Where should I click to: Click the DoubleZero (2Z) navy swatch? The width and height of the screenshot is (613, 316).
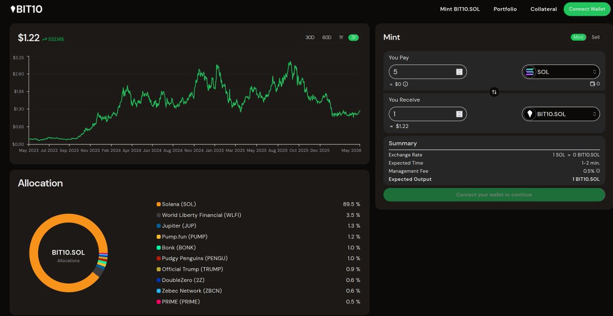point(159,280)
